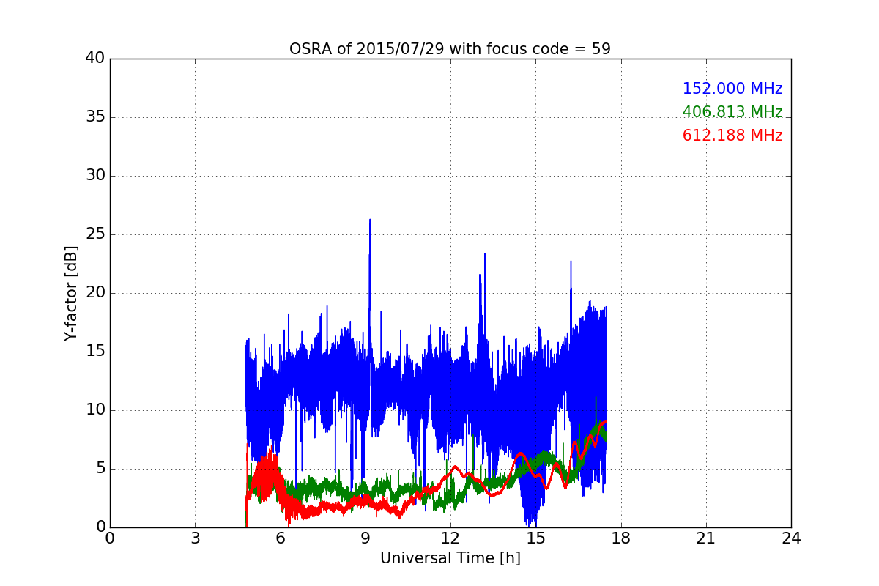Click y-axis tick label '35'
This screenshot has height=586, width=879.
pos(95,117)
